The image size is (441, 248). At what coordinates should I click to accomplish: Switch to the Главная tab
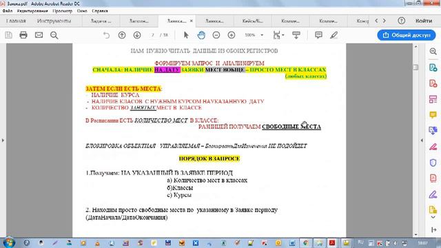(x=16, y=21)
